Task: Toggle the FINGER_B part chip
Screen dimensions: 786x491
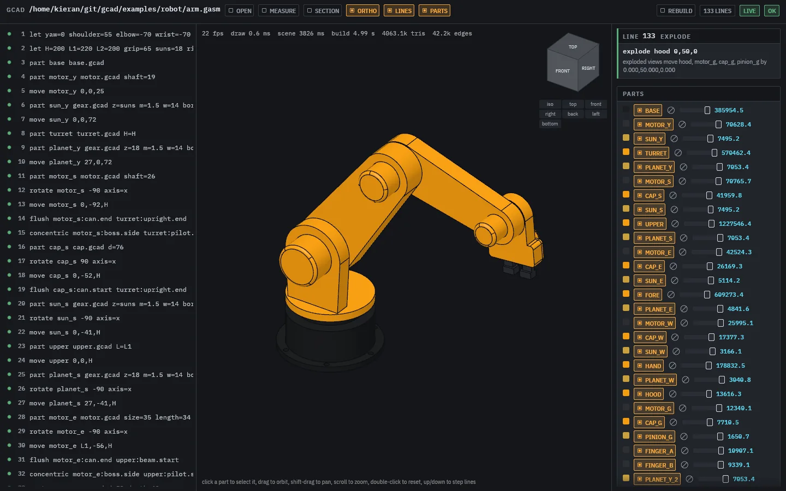Action: click(654, 465)
